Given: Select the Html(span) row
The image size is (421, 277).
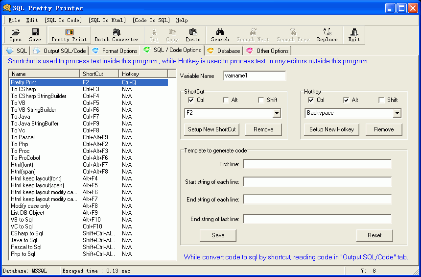Looking at the screenshot, I should pyautogui.click(x=89, y=172).
